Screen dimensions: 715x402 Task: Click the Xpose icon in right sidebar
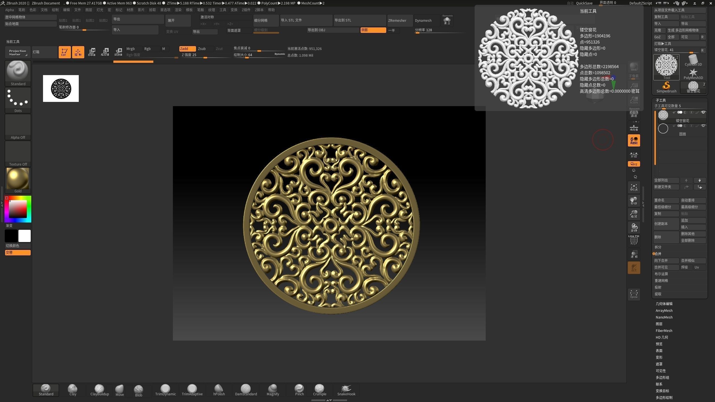pyautogui.click(x=634, y=294)
